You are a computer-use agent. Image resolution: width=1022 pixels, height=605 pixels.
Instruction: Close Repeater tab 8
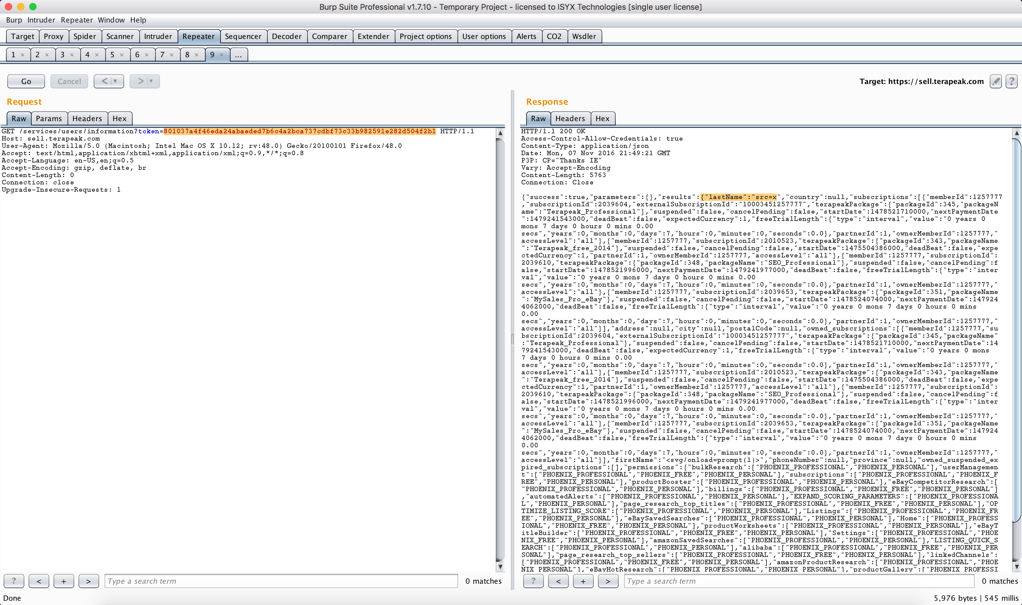click(196, 55)
